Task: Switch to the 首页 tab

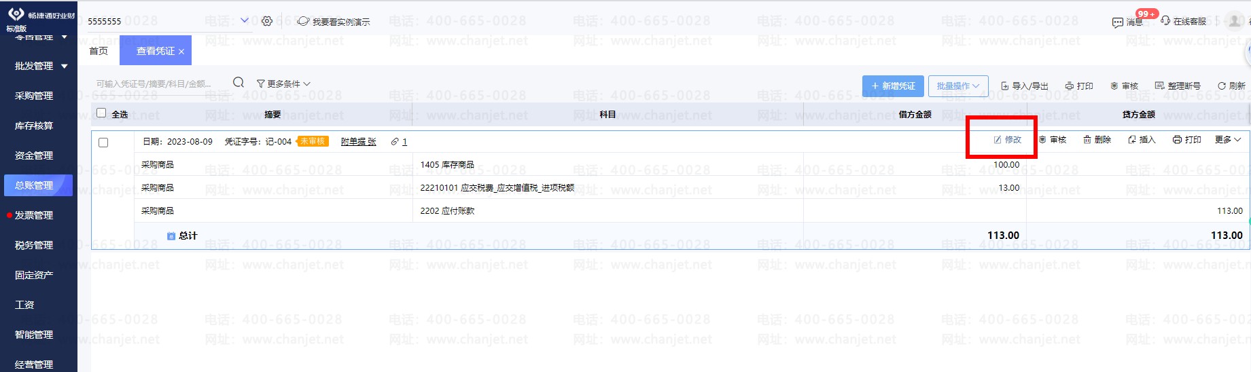Action: click(x=99, y=51)
